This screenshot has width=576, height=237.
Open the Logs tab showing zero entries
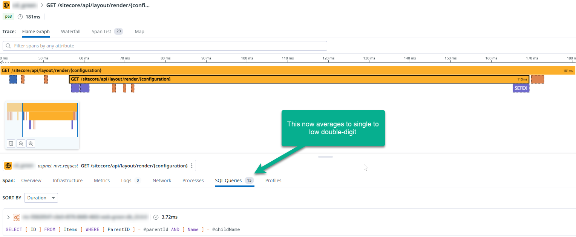(x=126, y=181)
